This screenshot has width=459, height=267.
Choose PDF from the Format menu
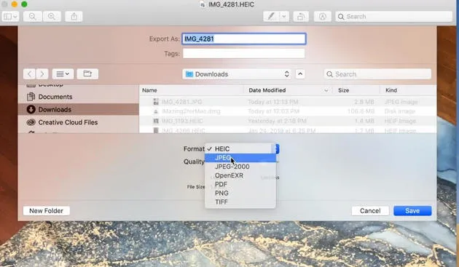tap(240, 184)
